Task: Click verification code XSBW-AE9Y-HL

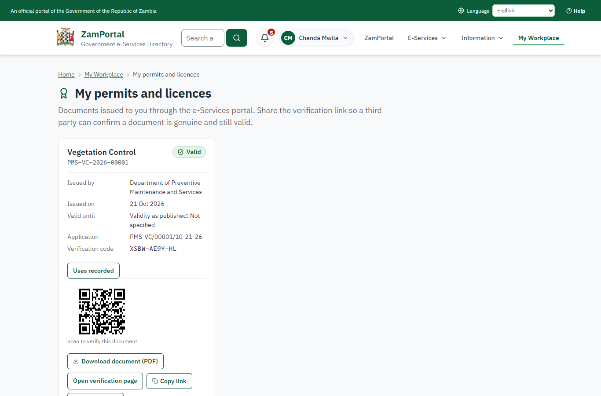Action: point(153,249)
